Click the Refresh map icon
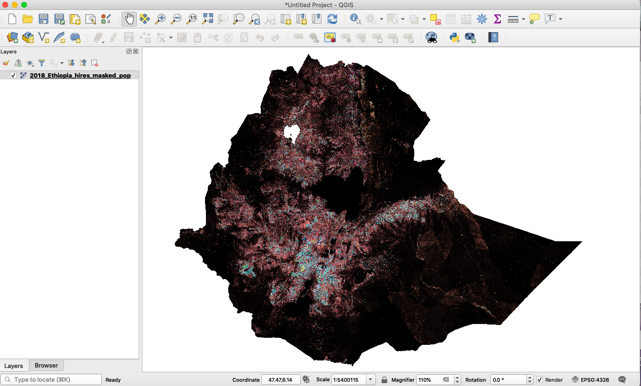The height and width of the screenshot is (386, 641). coord(332,19)
